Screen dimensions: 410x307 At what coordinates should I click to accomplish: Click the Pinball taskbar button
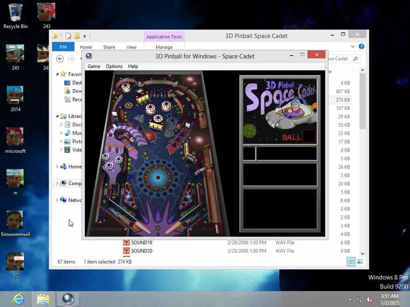coord(68,299)
